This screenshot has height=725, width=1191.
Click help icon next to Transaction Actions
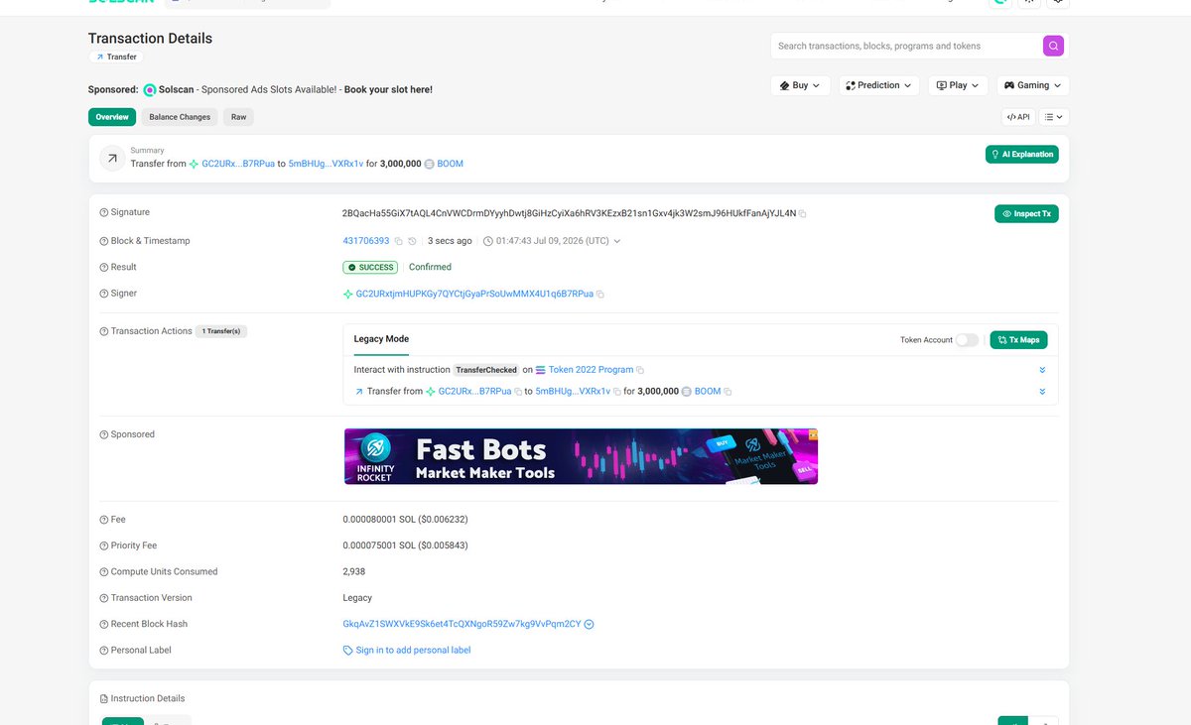pos(104,331)
